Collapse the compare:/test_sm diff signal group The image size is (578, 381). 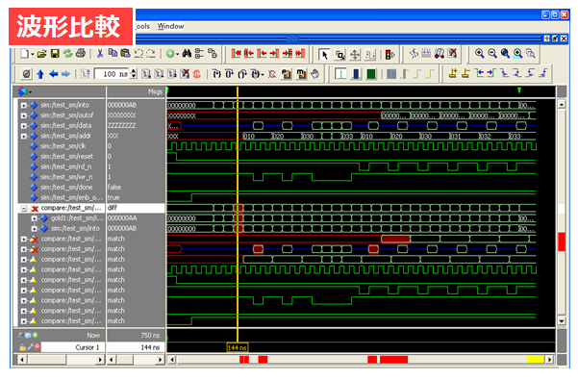click(24, 209)
